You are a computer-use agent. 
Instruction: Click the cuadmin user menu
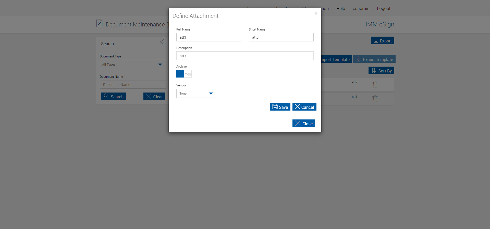coord(361,8)
